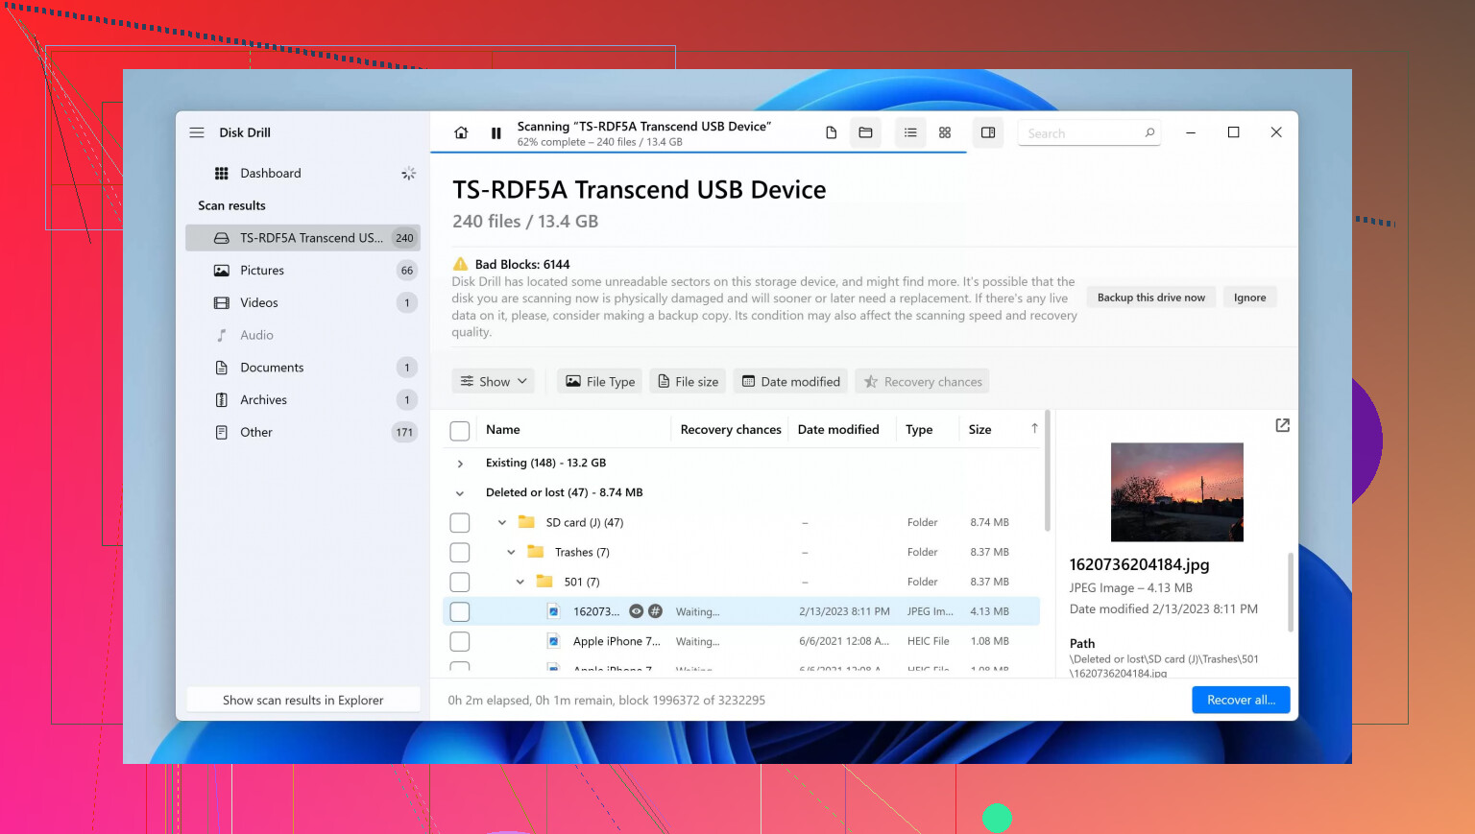Image resolution: width=1475 pixels, height=834 pixels.
Task: Open the Pictures category in the sidebar
Action: (x=262, y=271)
